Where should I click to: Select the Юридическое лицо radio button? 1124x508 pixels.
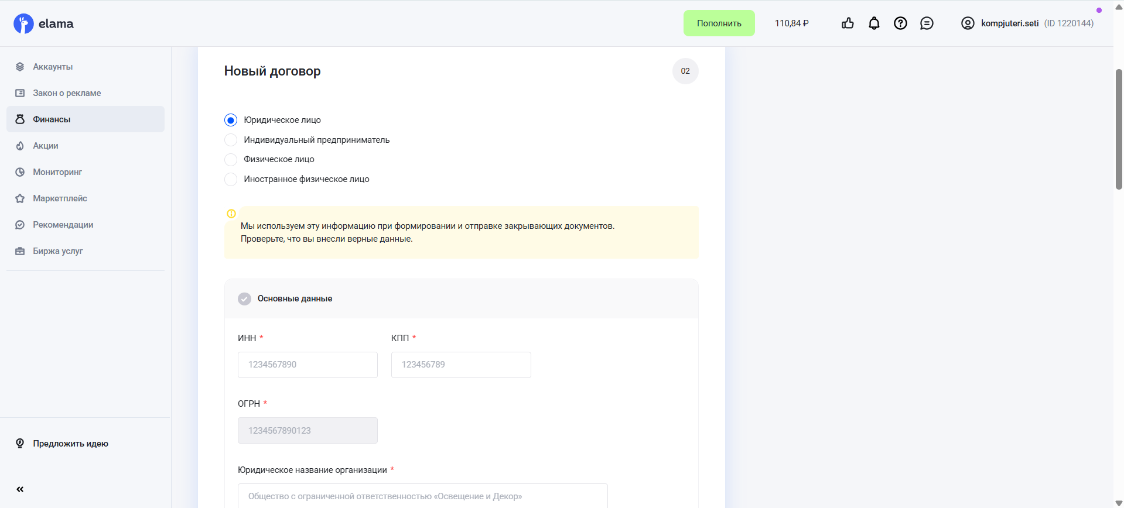coord(231,120)
